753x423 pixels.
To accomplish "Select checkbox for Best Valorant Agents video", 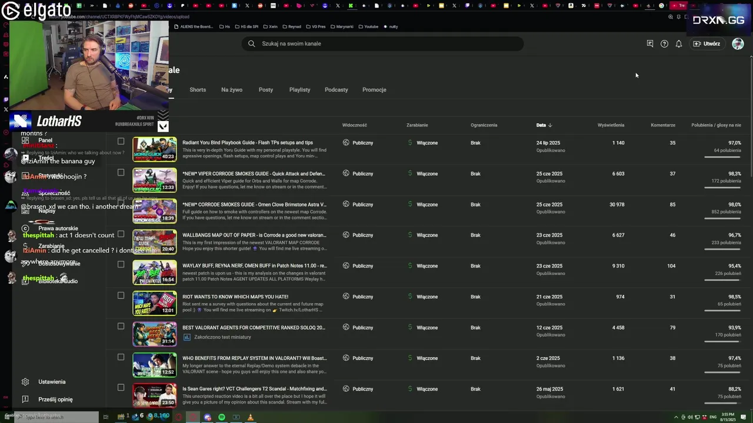I will pos(121,326).
